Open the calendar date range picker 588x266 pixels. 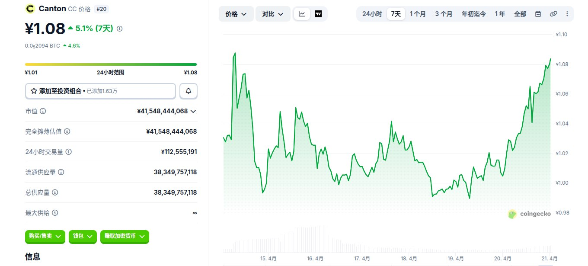pyautogui.click(x=538, y=14)
